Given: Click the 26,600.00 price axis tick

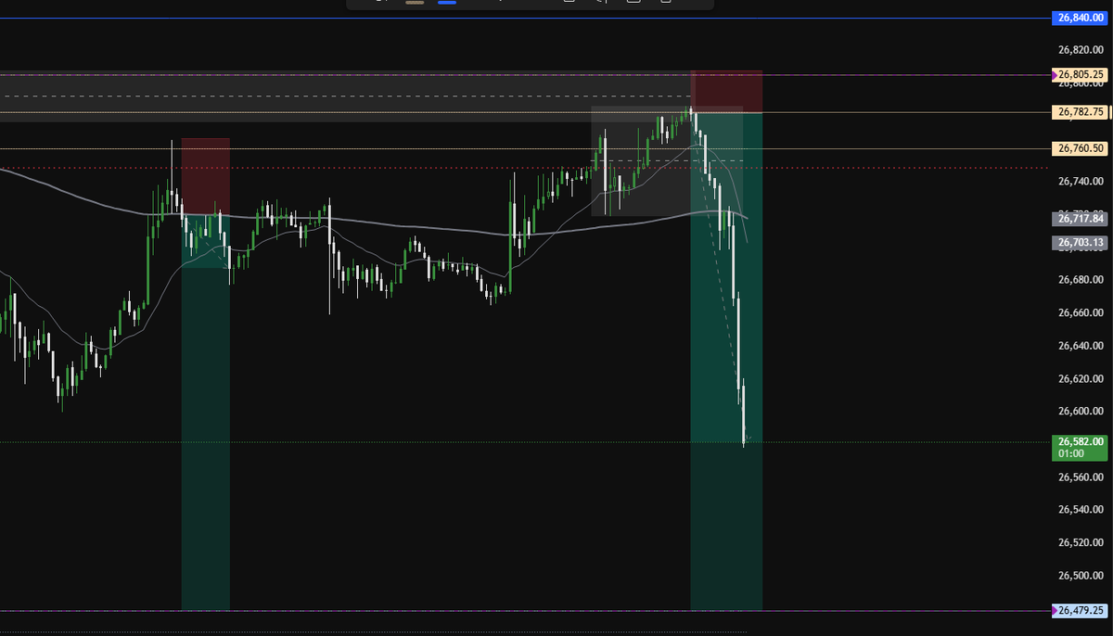Looking at the screenshot, I should click(1081, 412).
